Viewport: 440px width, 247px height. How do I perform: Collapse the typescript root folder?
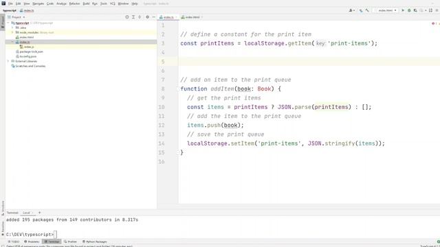8,23
